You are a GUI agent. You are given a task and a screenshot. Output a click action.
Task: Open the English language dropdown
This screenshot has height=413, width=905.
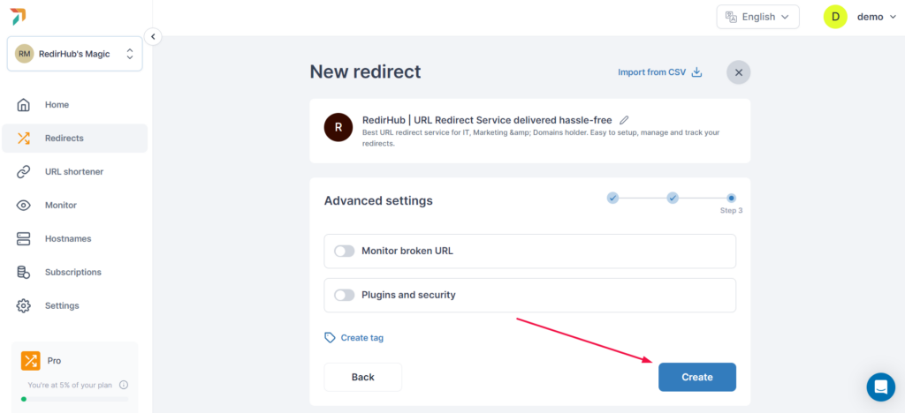pyautogui.click(x=757, y=17)
